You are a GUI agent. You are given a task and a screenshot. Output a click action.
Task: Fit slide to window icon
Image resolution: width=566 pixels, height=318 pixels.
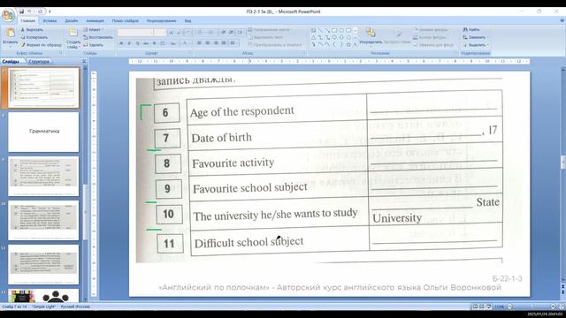tap(562, 307)
